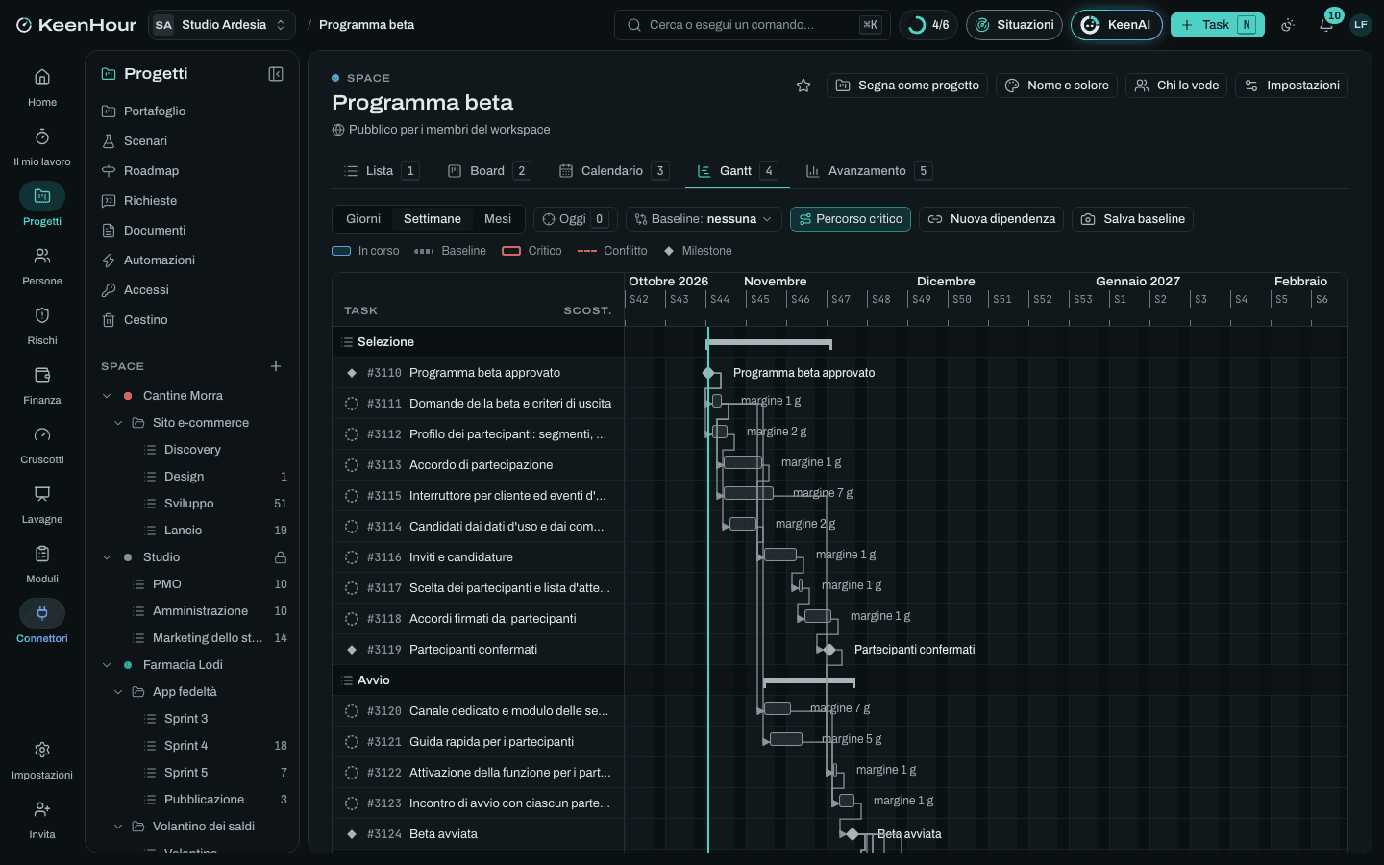
Task: Open the Moduli forms section
Action: pyautogui.click(x=42, y=563)
